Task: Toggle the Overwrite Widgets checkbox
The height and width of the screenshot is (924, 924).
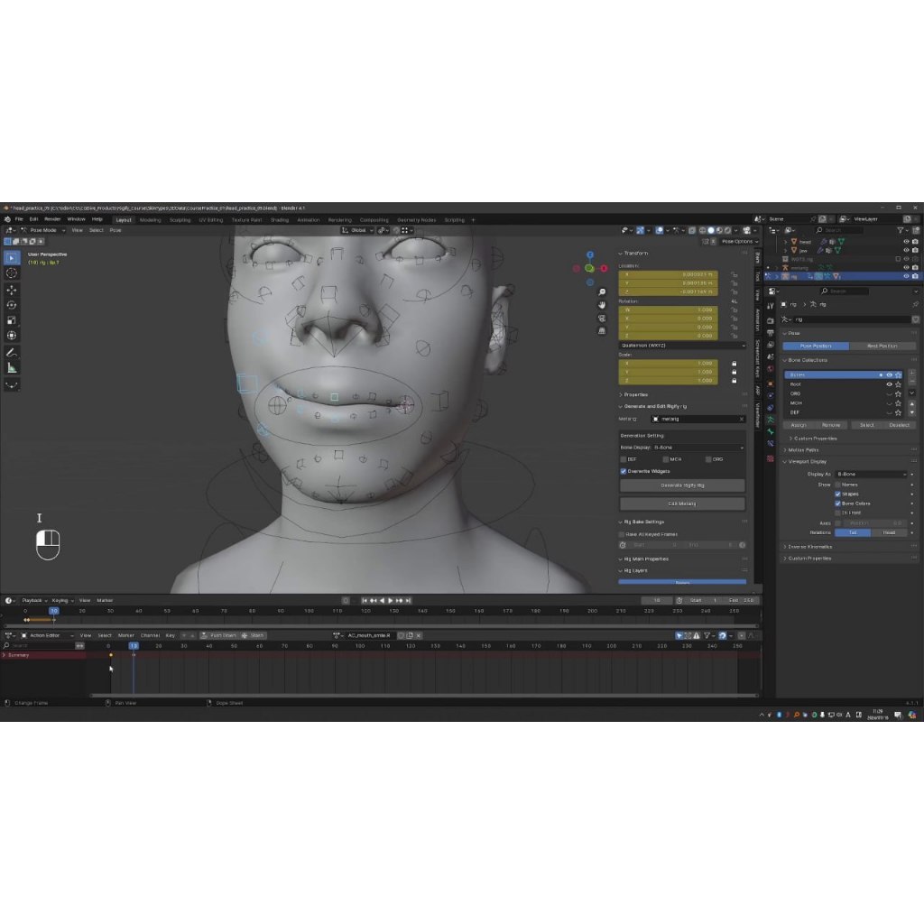Action: click(624, 471)
